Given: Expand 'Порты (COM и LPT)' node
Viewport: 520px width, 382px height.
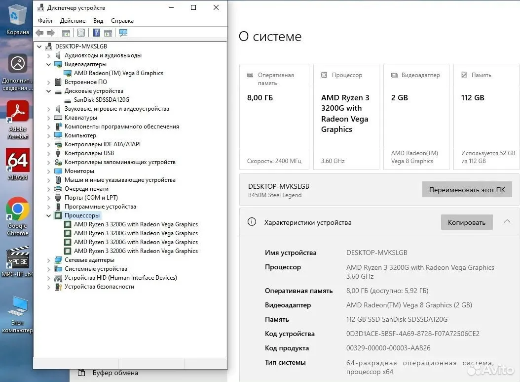Looking at the screenshot, I should point(49,198).
